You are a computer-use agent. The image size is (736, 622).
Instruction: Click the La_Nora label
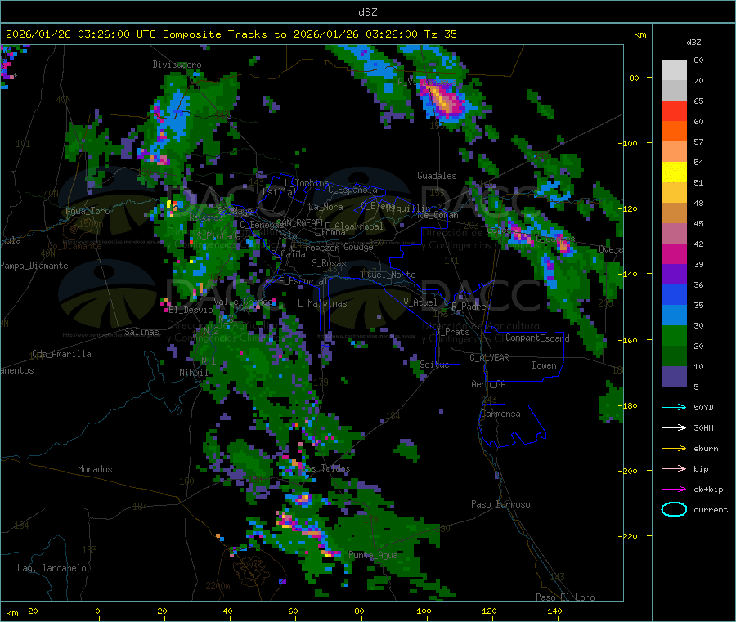pyautogui.click(x=325, y=207)
